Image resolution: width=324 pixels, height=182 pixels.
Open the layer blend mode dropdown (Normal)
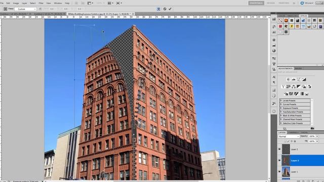point(289,136)
